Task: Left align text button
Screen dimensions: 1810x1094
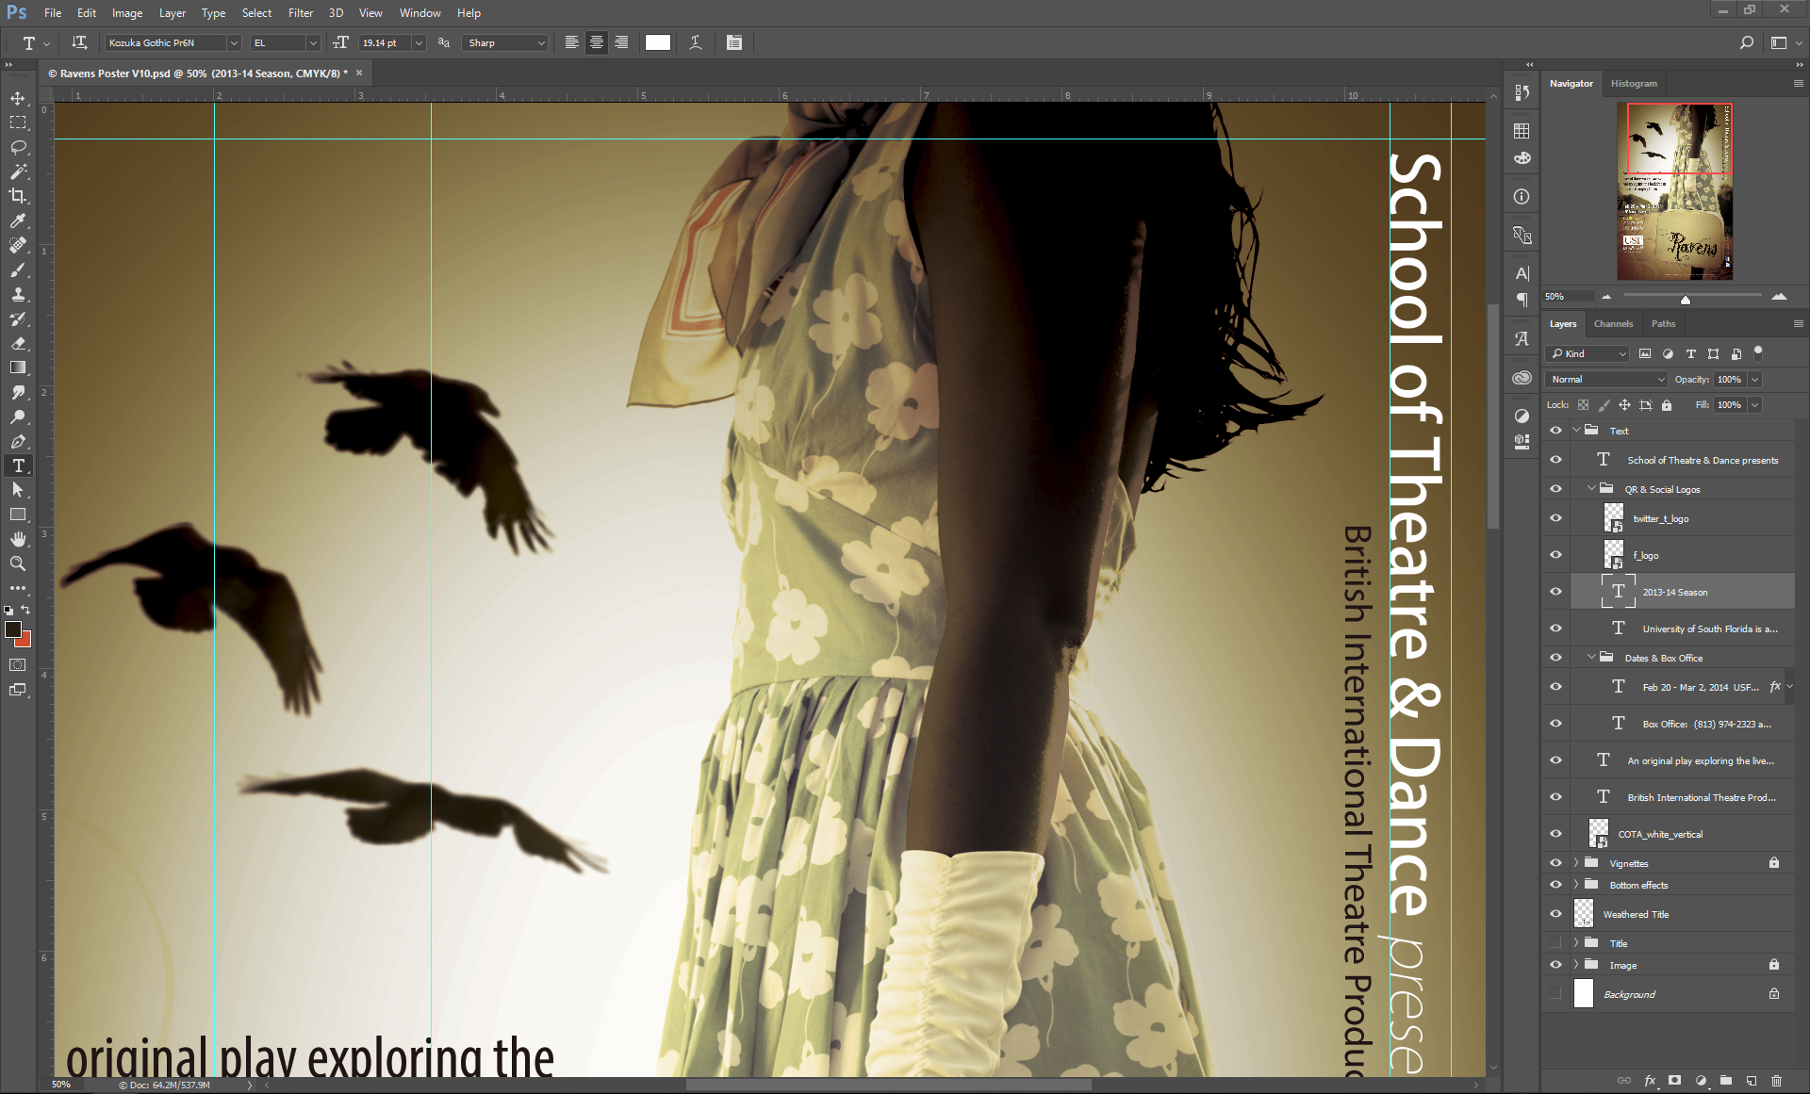Action: tap(572, 42)
